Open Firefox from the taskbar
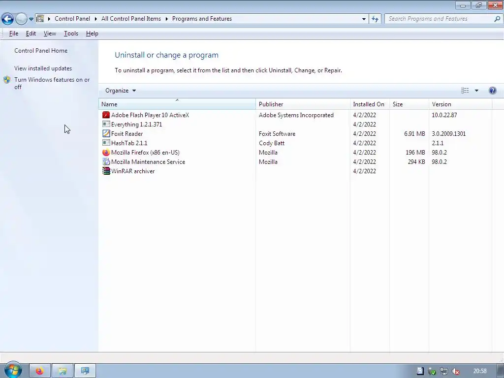Viewport: 504px width, 378px height. pos(40,371)
